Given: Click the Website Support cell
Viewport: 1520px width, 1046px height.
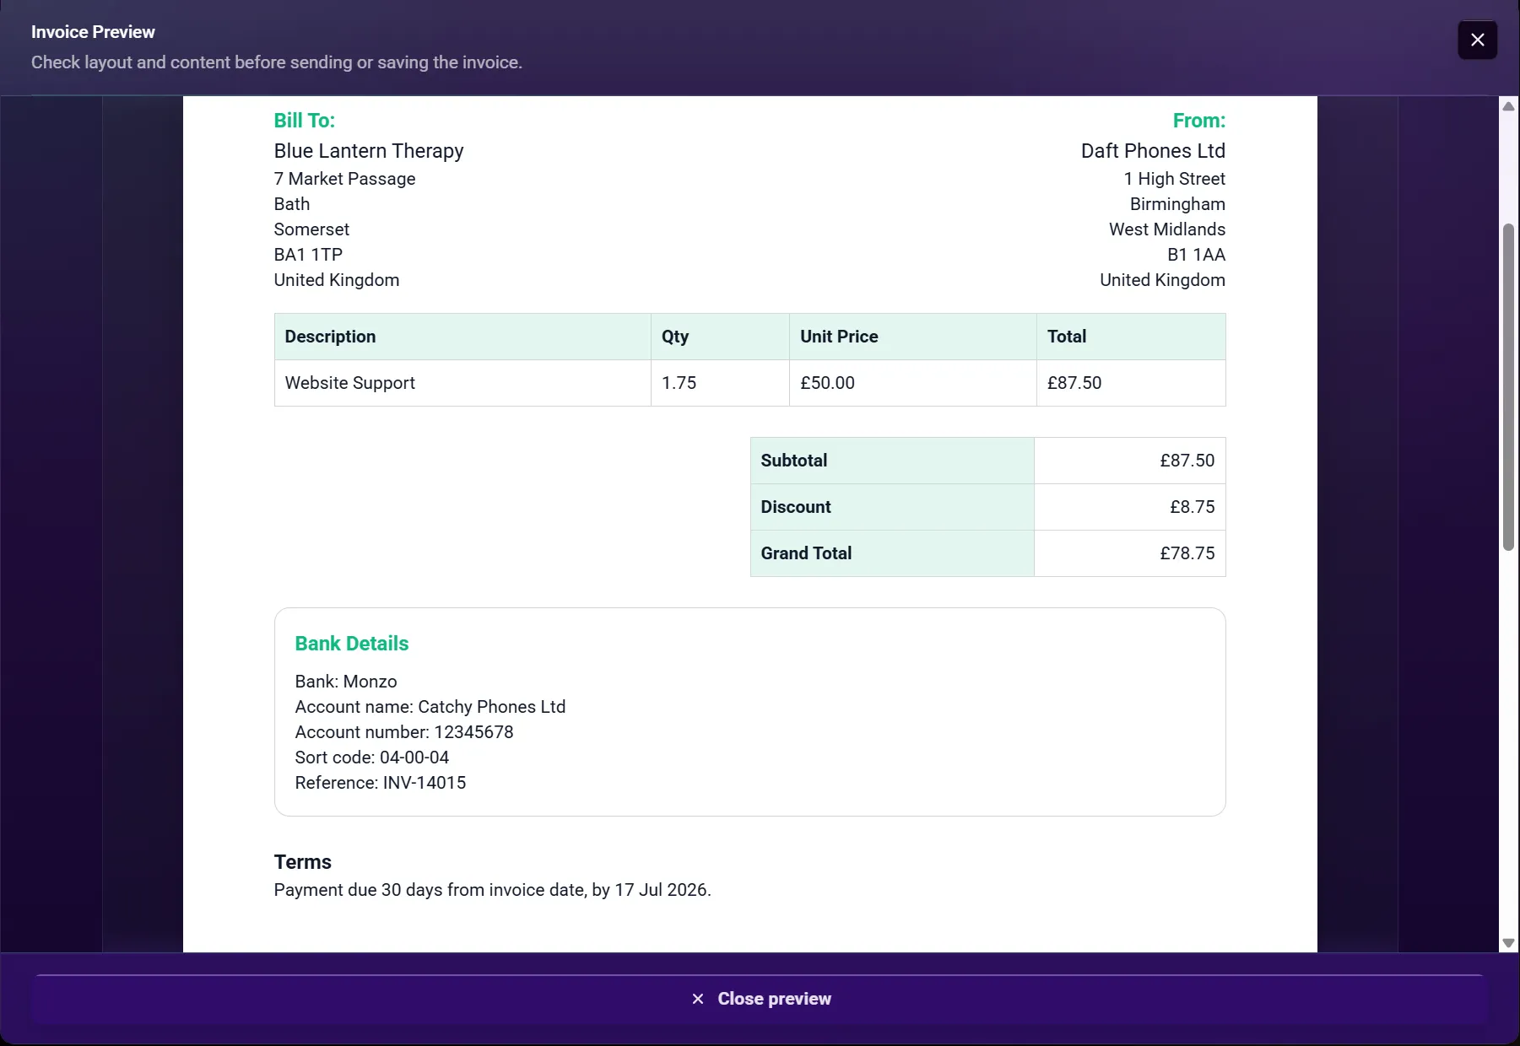Looking at the screenshot, I should pos(462,383).
